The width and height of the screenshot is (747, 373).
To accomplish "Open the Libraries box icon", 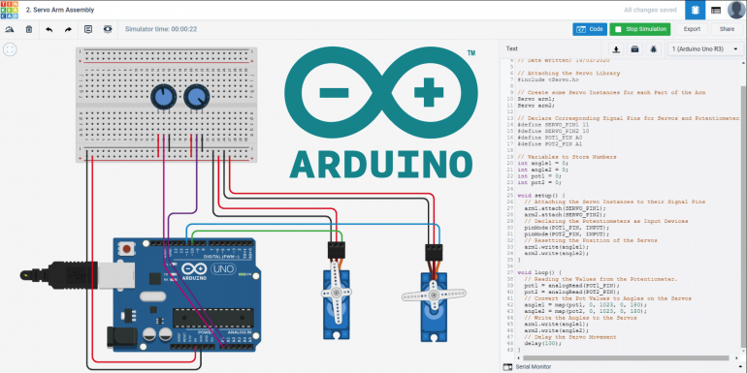I will pyautogui.click(x=635, y=49).
